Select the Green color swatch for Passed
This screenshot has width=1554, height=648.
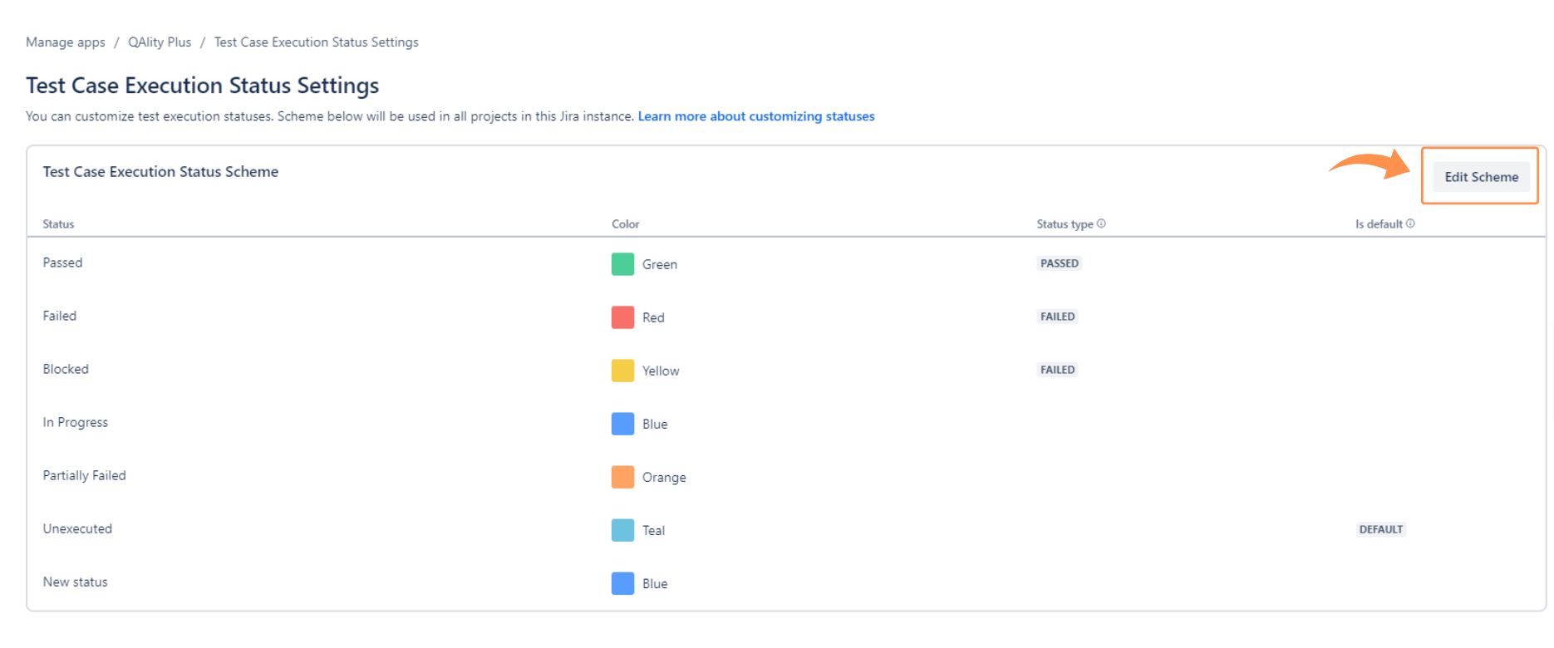tap(622, 264)
